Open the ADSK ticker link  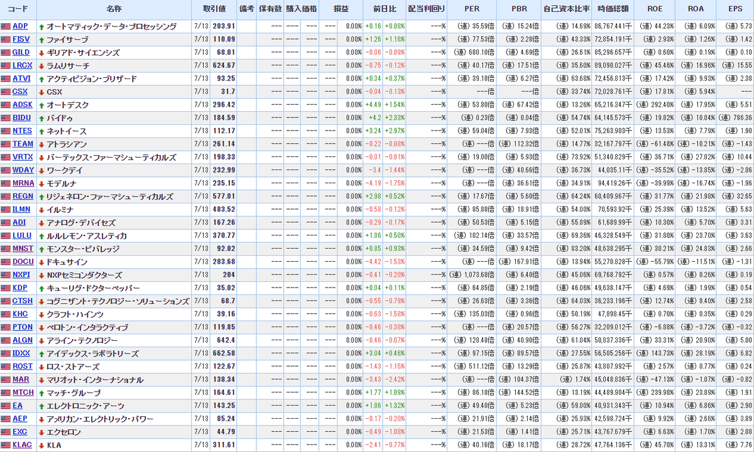[22, 105]
